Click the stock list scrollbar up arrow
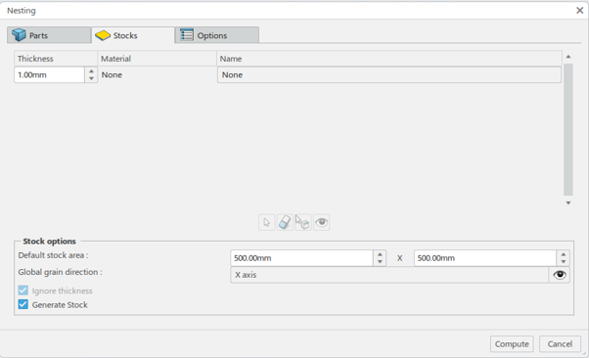 pos(568,57)
